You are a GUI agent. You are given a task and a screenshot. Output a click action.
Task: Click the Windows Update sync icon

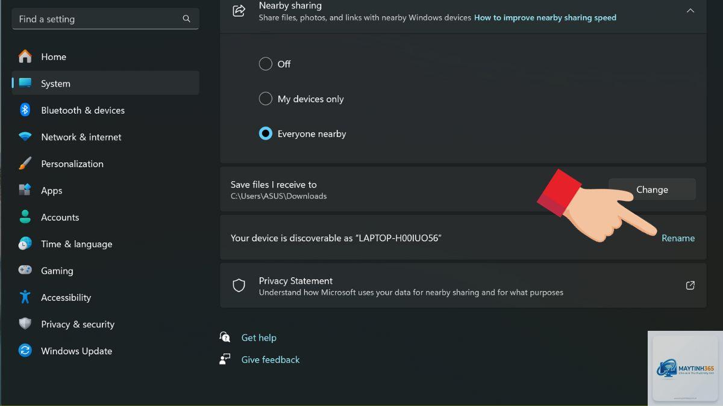pyautogui.click(x=25, y=351)
